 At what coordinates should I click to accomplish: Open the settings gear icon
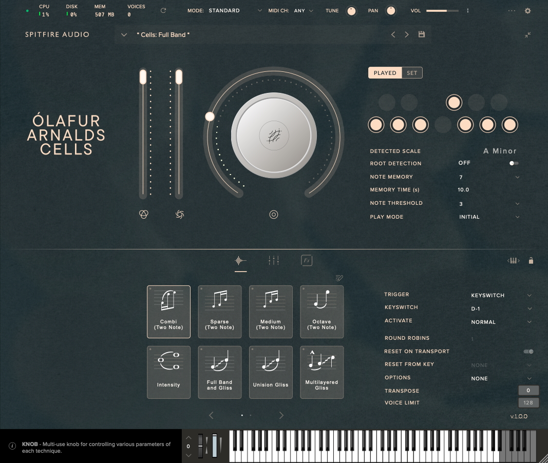[527, 11]
